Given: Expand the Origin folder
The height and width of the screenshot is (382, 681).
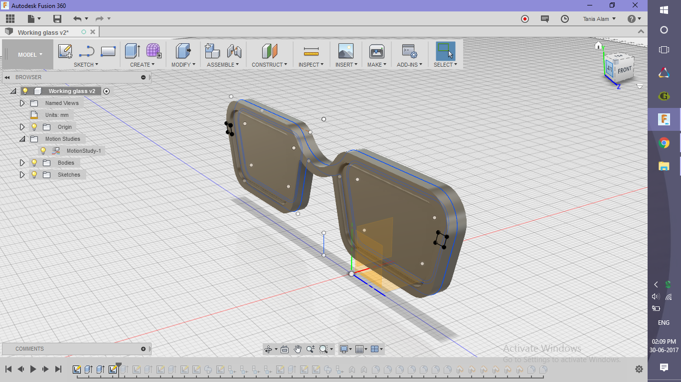Looking at the screenshot, I should [x=22, y=127].
